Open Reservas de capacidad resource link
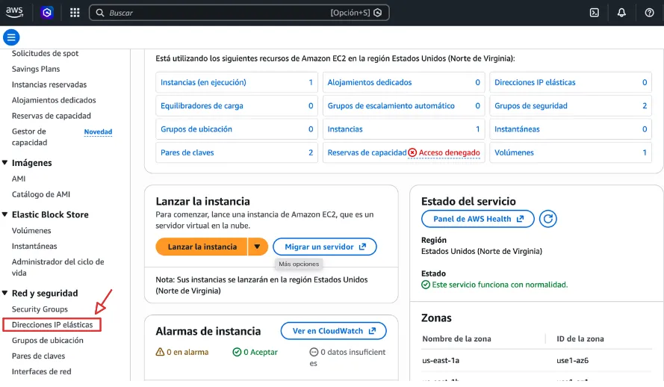The width and height of the screenshot is (664, 387). (367, 152)
